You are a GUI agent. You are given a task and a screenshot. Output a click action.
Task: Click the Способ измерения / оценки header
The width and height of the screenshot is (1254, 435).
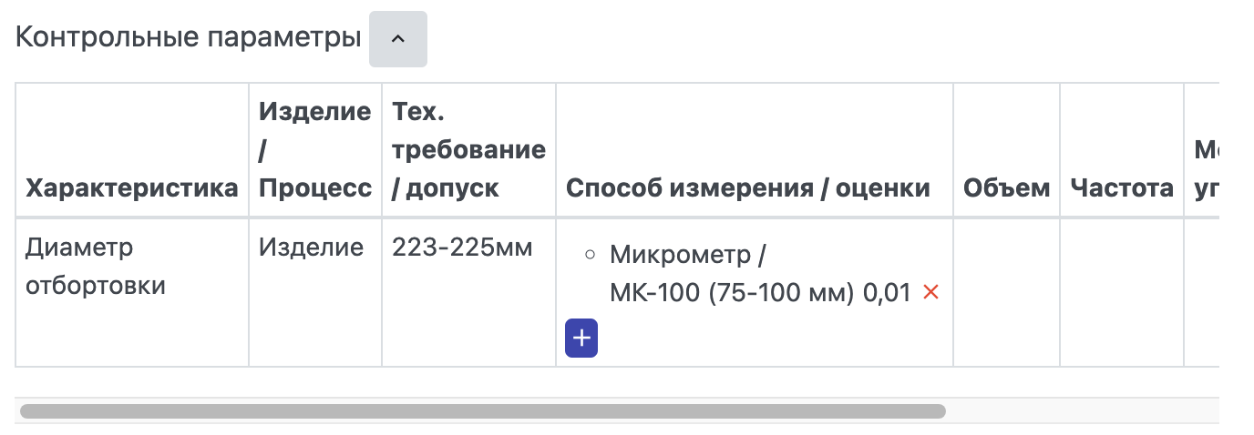[748, 188]
